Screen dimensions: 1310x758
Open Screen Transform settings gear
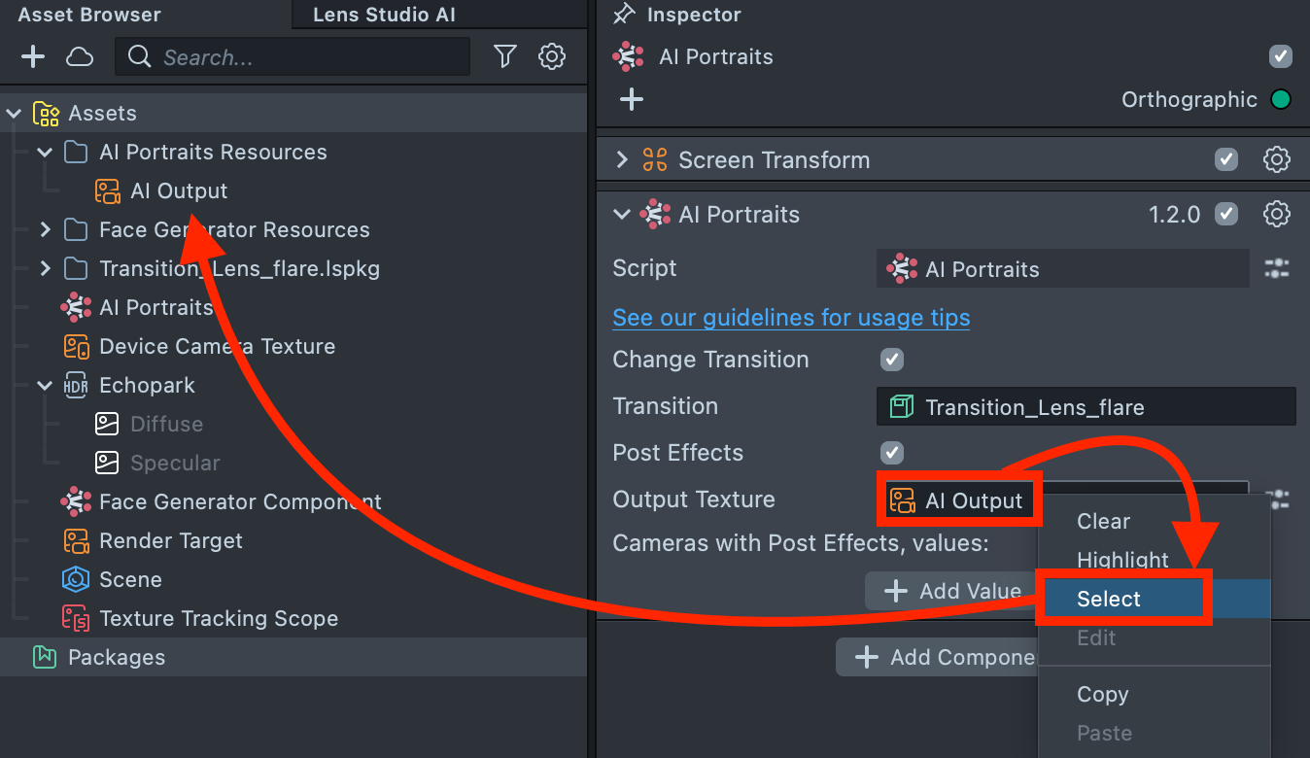tap(1276, 160)
